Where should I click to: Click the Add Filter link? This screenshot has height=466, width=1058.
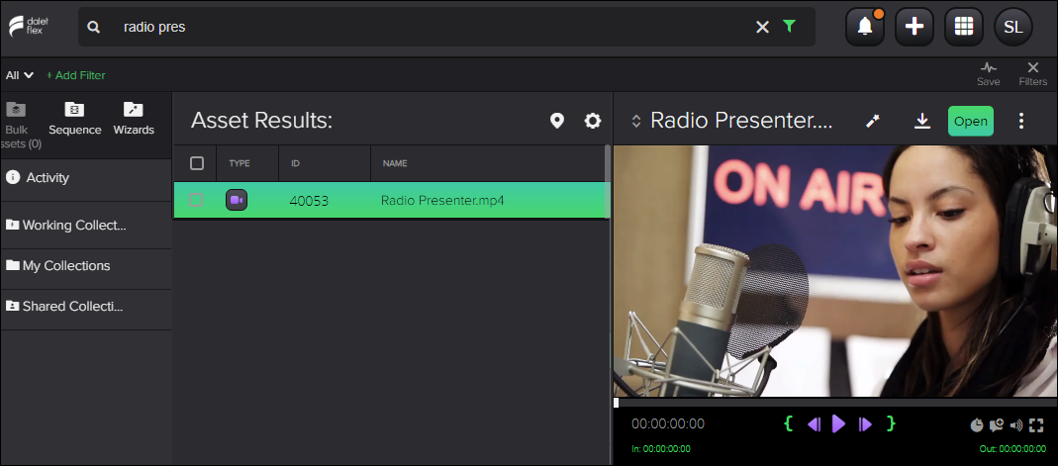[x=76, y=75]
